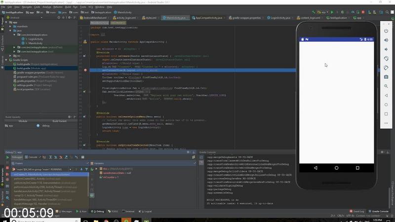The height and width of the screenshot is (222, 395).
Task: Select onCreate frame in Frames list
Action: click(50, 175)
